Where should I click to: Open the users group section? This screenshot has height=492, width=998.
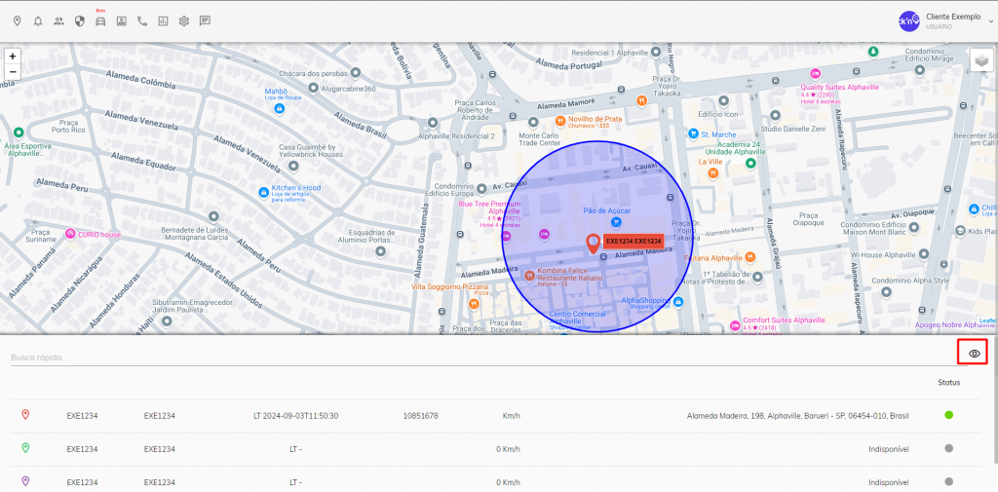point(58,21)
